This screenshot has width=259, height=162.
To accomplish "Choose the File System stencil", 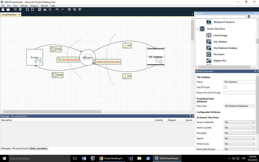I will coord(215,54).
